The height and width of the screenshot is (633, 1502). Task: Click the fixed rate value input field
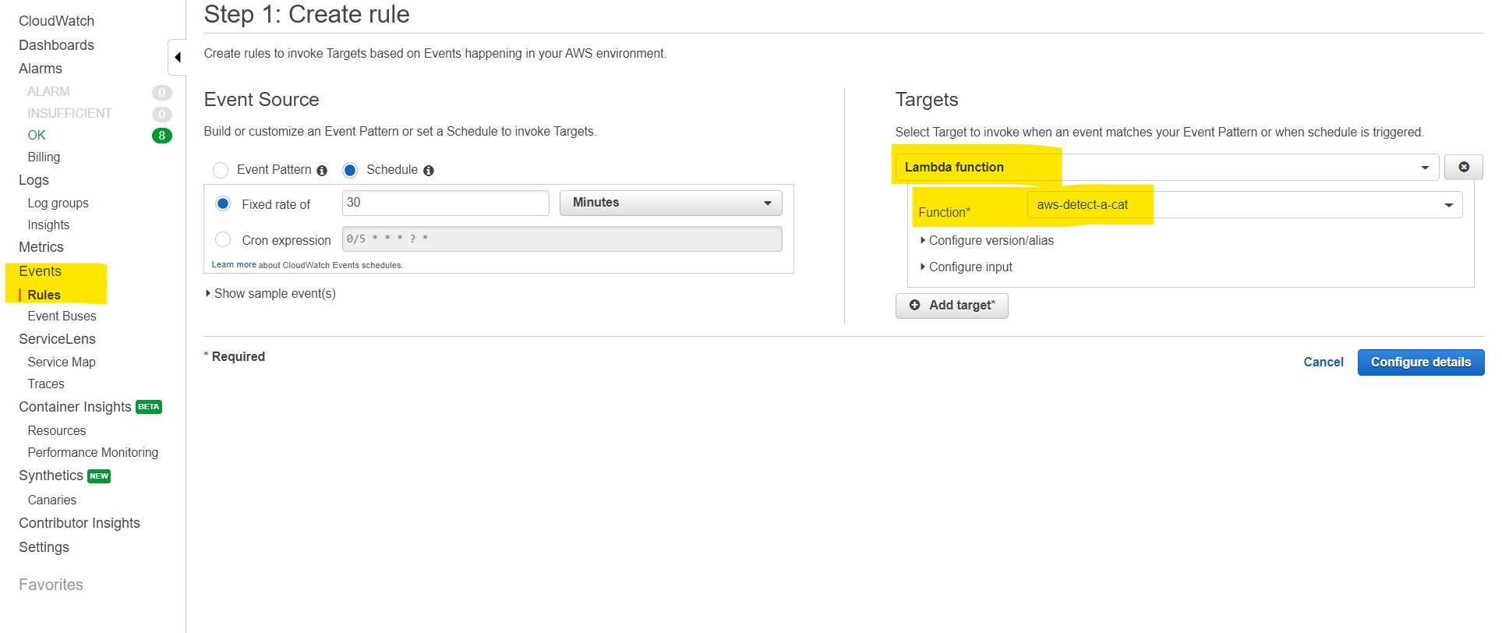(445, 203)
